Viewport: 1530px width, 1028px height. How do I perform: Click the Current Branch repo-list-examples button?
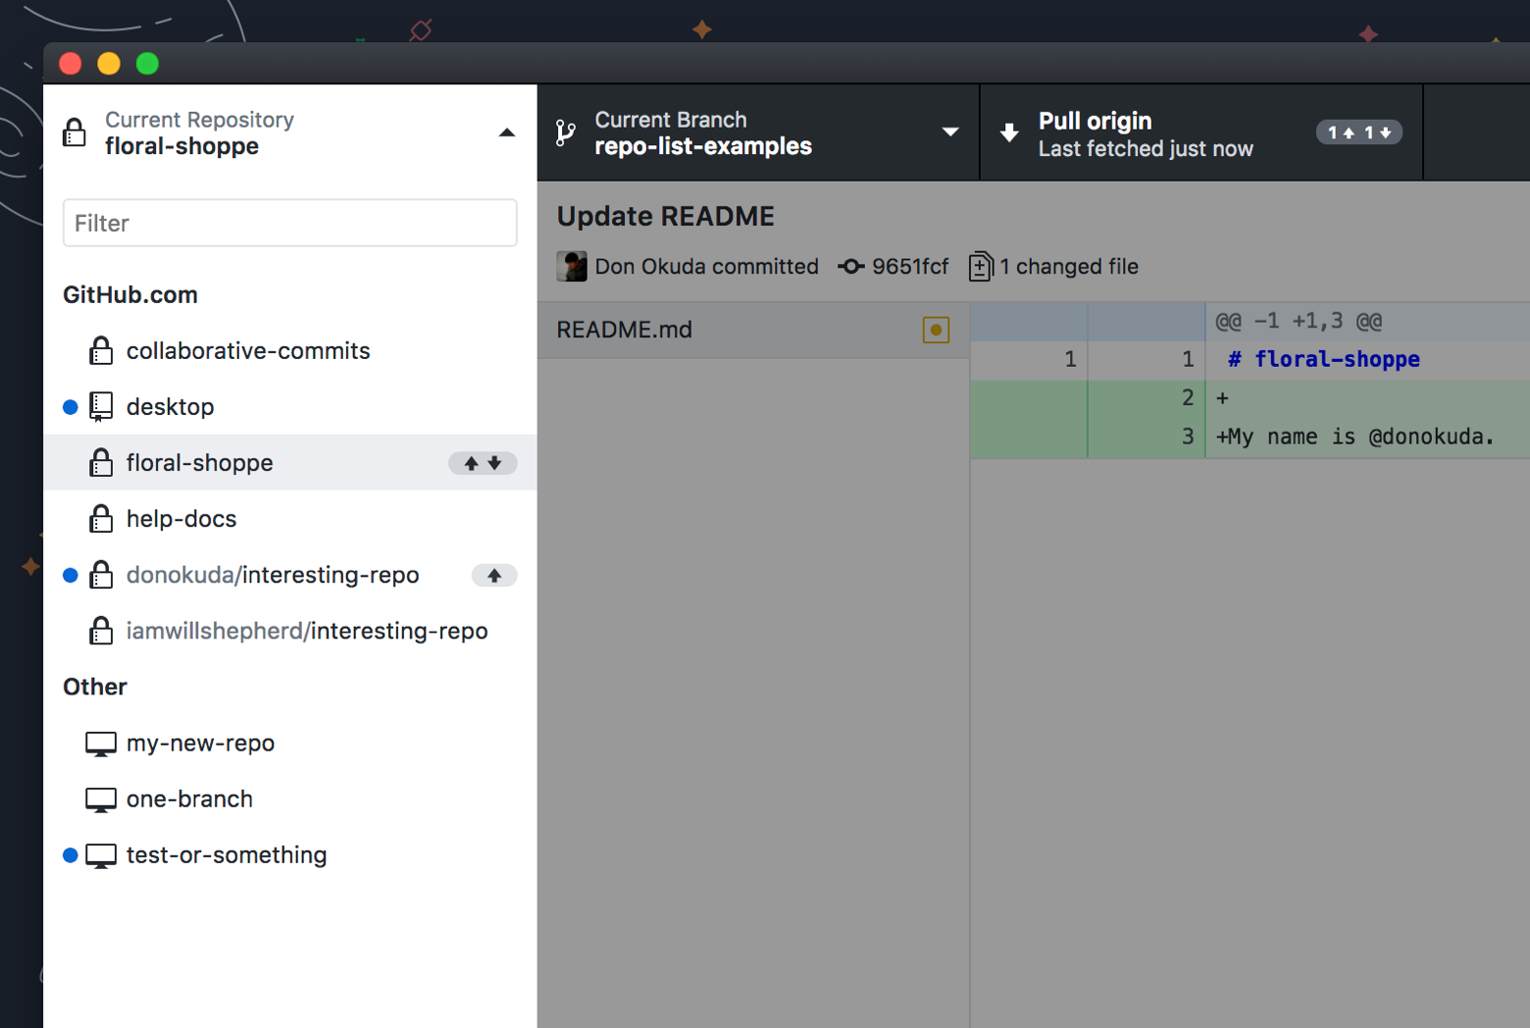coord(758,132)
